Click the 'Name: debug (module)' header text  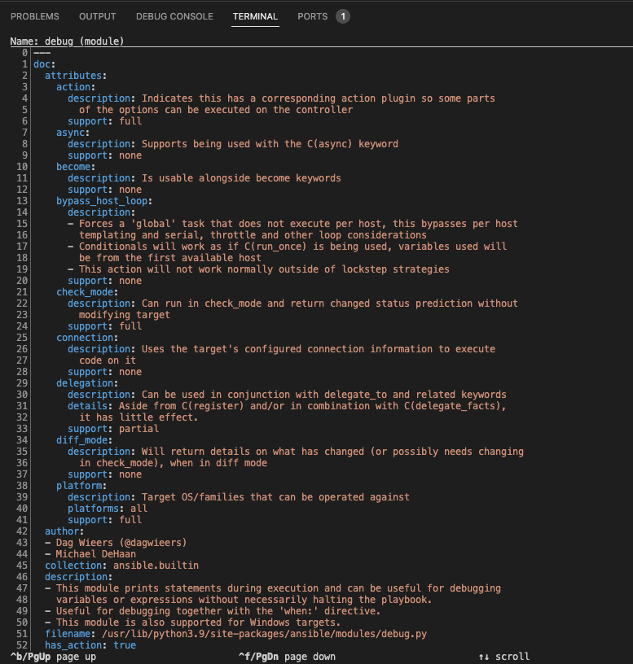pyautogui.click(x=67, y=41)
